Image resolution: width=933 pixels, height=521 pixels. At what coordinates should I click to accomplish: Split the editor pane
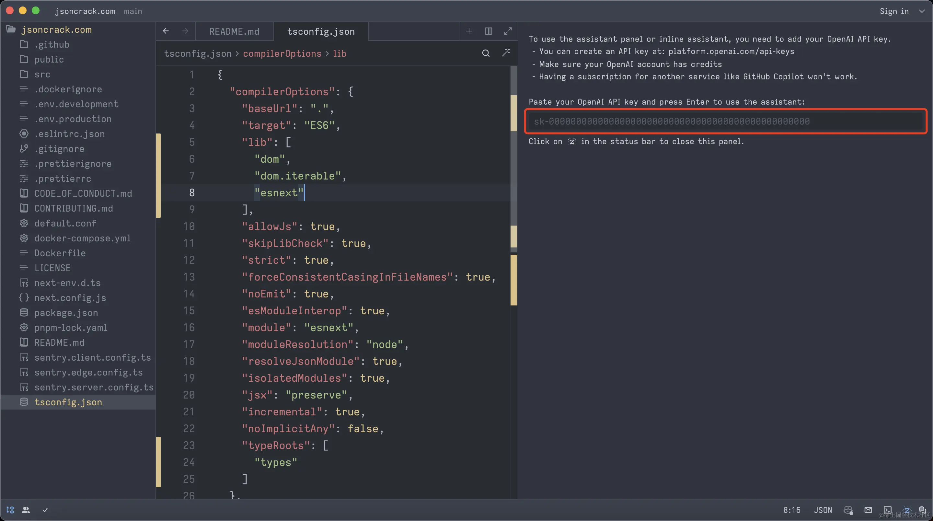488,31
